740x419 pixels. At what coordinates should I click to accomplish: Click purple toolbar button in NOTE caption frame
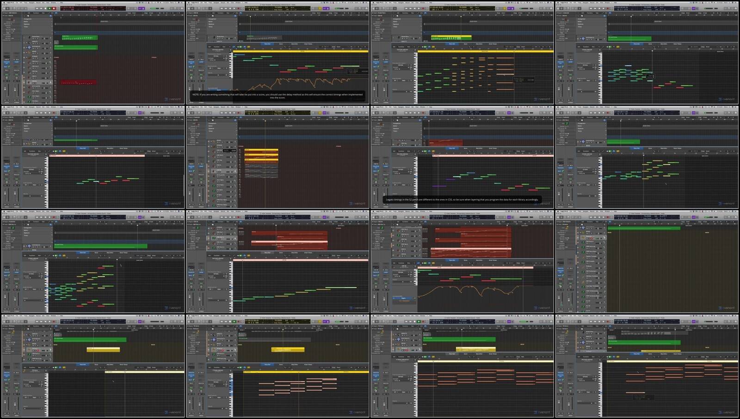click(x=325, y=8)
